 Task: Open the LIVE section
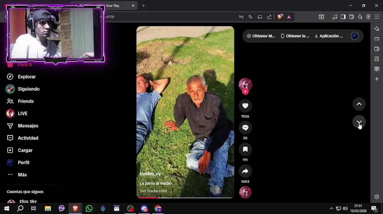17,114
